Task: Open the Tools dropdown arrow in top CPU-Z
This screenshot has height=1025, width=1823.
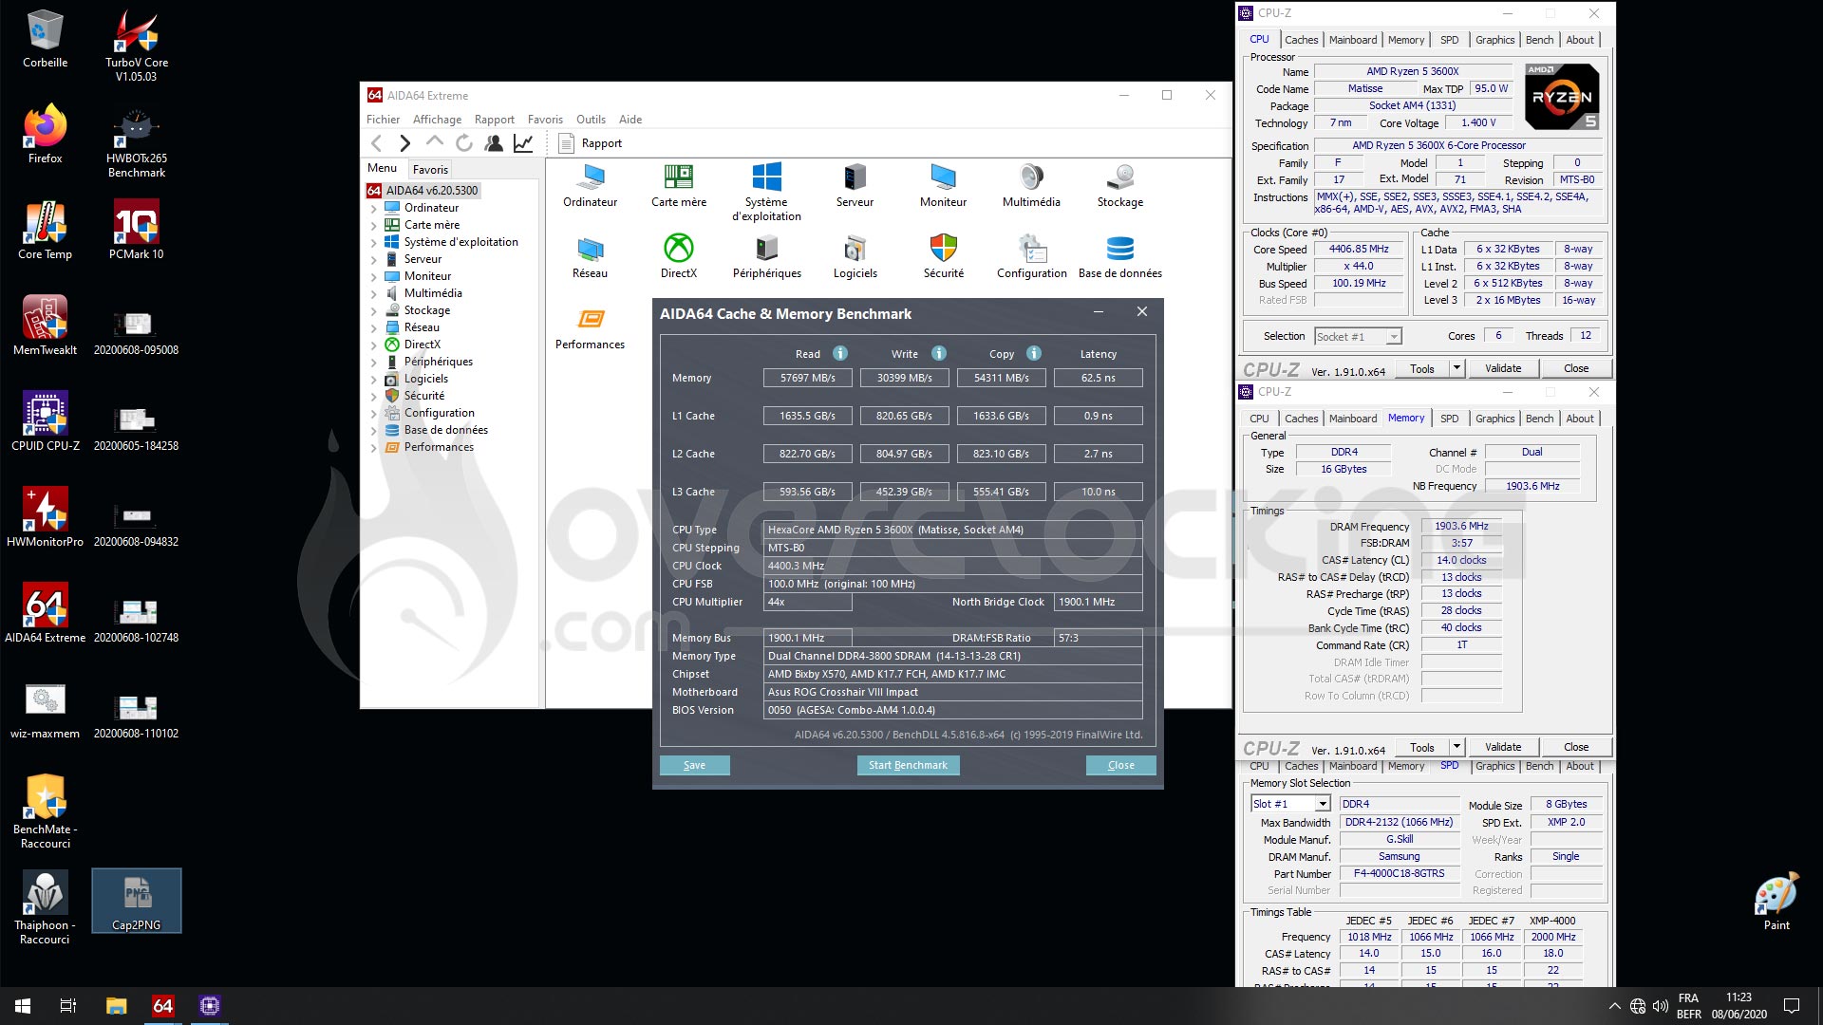Action: click(x=1457, y=368)
